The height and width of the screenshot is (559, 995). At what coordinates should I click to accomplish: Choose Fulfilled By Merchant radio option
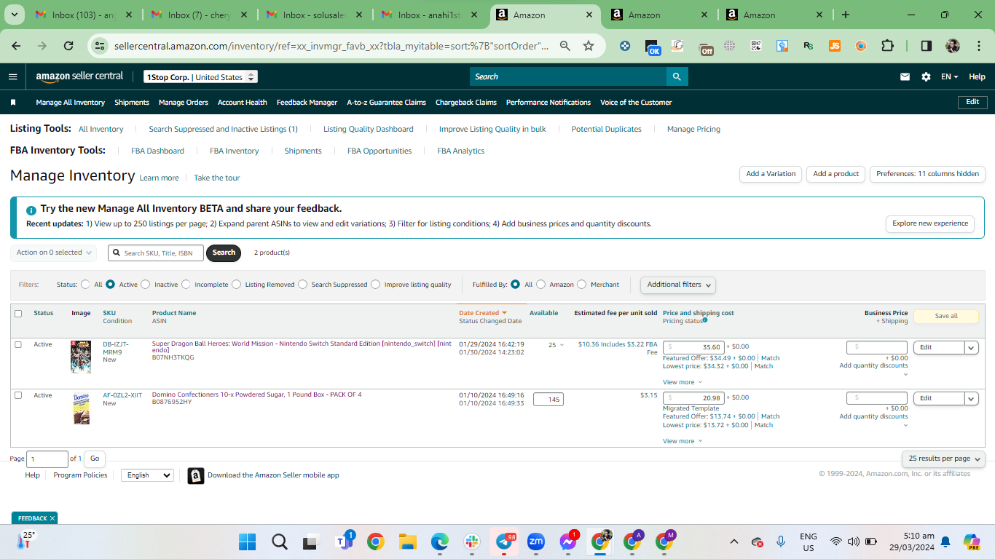pyautogui.click(x=581, y=285)
